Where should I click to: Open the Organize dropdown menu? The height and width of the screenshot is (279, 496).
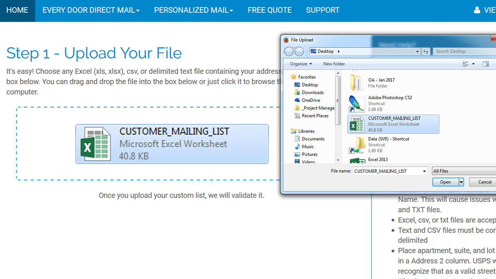tap(301, 64)
